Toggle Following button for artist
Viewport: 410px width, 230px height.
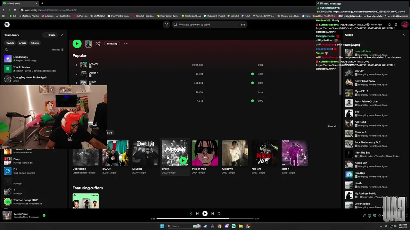coord(112,44)
